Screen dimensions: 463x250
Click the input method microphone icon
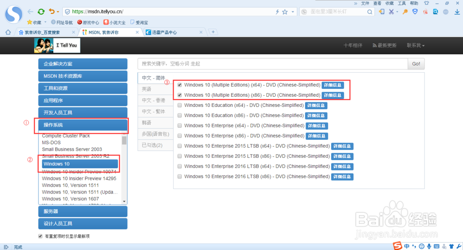(429, 246)
